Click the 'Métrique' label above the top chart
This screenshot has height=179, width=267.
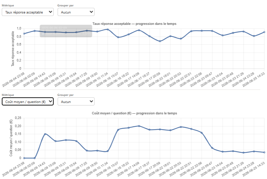pos(8,5)
